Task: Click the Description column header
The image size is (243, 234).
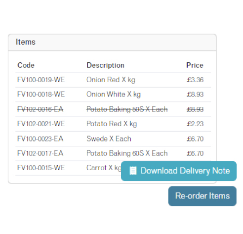Action: 105,65
